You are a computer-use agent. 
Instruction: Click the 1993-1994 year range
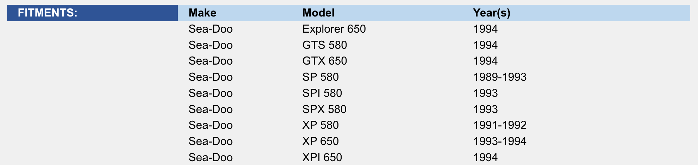[x=499, y=141]
